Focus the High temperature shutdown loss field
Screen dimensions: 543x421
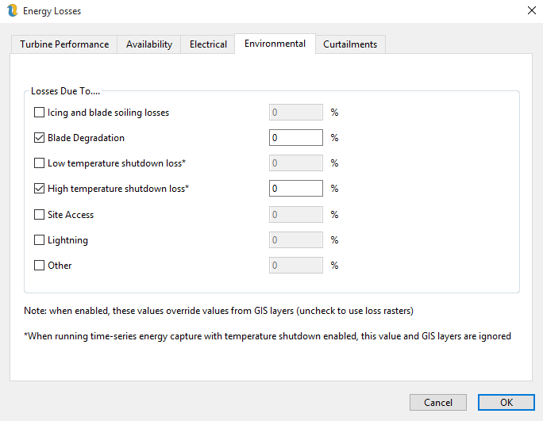(x=295, y=189)
